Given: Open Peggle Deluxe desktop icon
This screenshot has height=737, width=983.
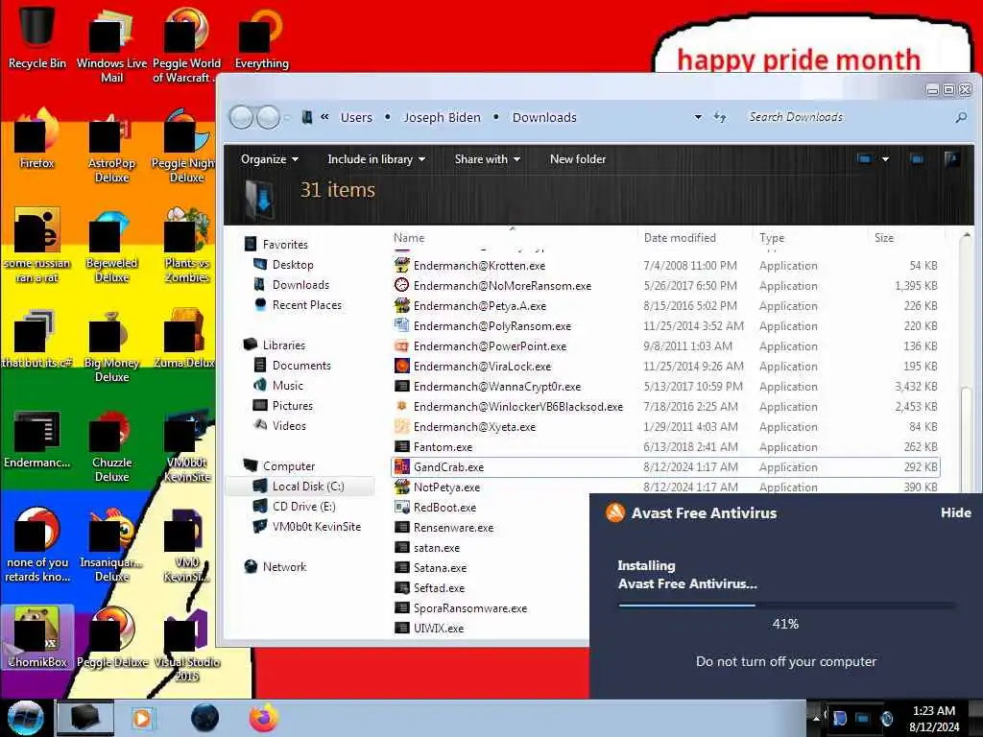Looking at the screenshot, I should pos(111,638).
